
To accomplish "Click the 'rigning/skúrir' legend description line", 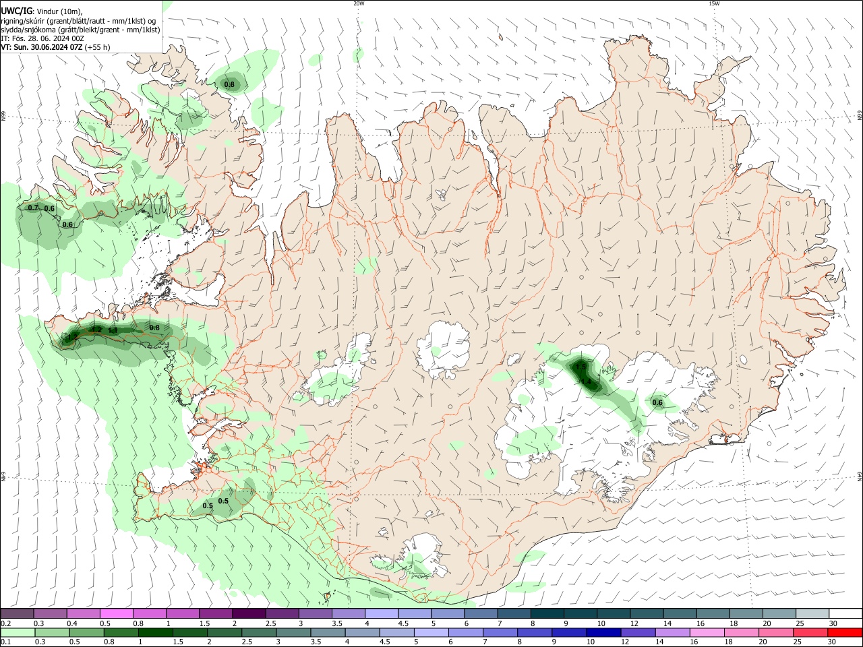I will (78, 21).
